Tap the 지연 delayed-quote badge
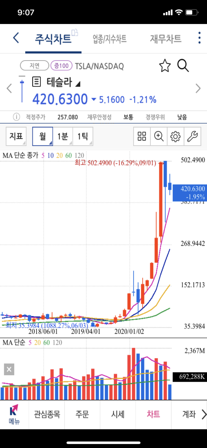 point(35,66)
